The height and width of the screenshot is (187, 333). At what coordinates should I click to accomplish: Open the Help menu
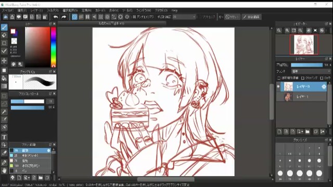[x=174, y=10]
